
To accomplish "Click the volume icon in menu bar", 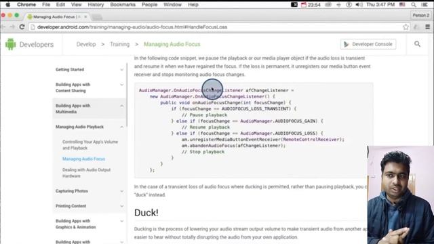I will click(x=359, y=5).
